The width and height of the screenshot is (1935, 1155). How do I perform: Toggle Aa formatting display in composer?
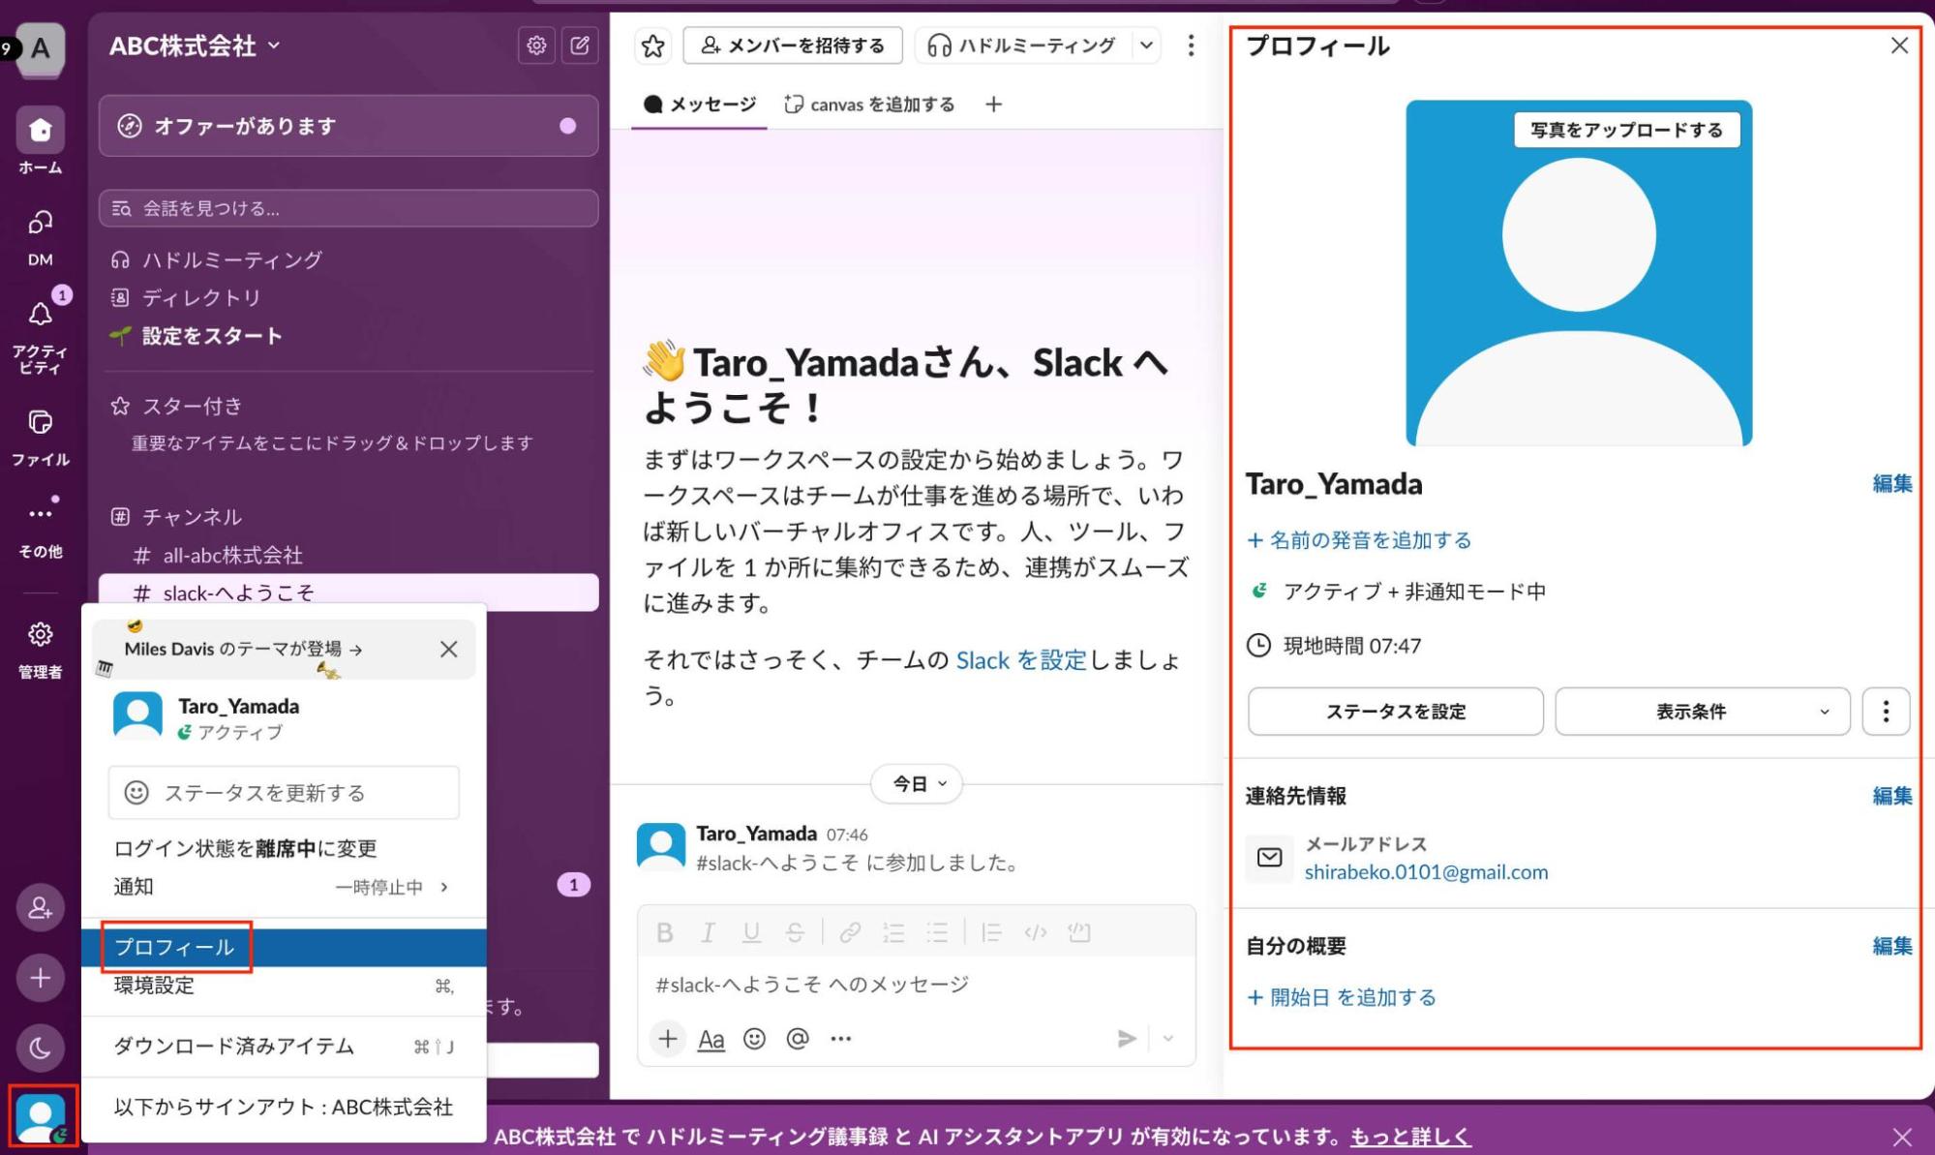coord(711,1039)
